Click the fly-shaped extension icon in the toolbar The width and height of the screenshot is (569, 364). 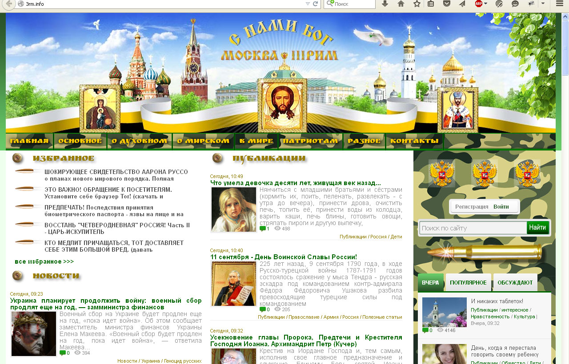531,4
